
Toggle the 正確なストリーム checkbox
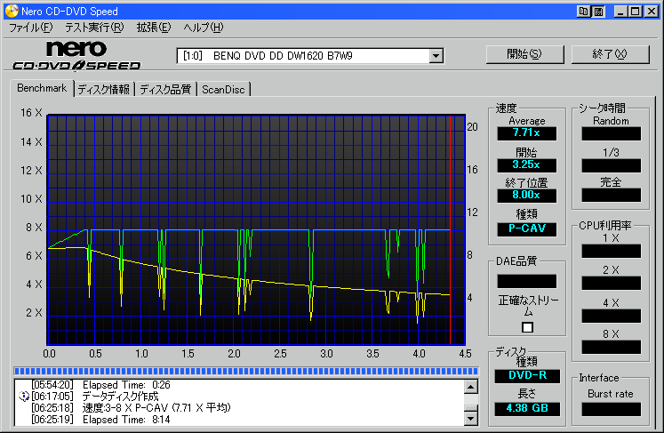click(x=527, y=327)
